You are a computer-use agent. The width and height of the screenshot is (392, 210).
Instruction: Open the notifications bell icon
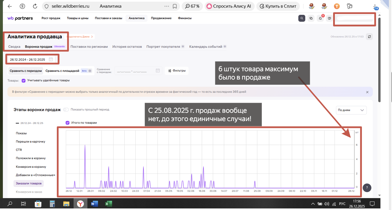point(320,18)
